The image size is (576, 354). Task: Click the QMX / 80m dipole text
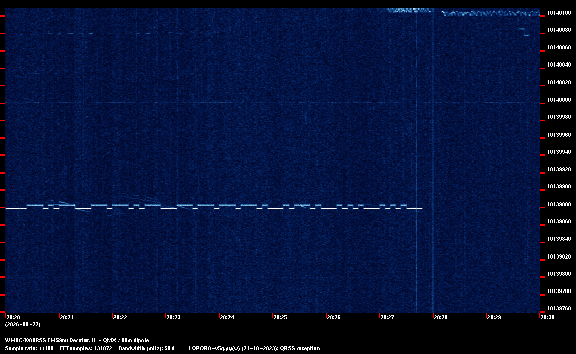tap(126, 340)
